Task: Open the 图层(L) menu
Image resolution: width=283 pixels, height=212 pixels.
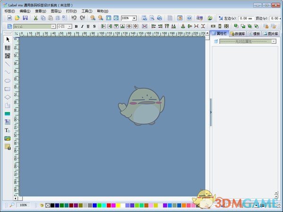Action: (x=56, y=11)
